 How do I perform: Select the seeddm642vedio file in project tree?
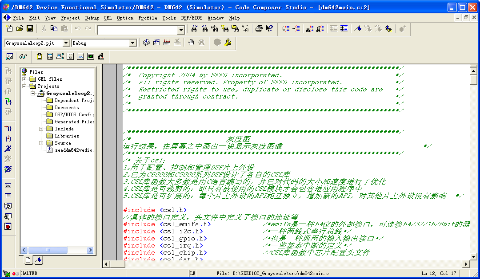pos(74,150)
